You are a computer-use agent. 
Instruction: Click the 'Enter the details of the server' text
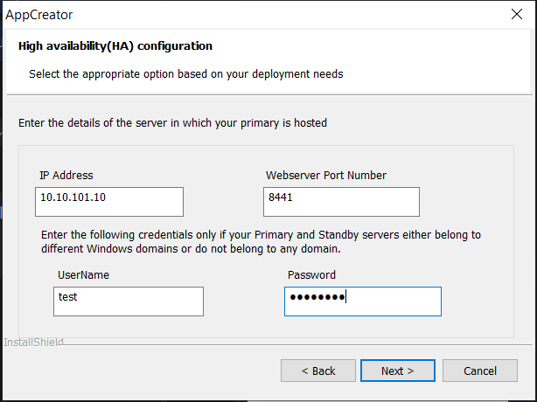click(172, 123)
